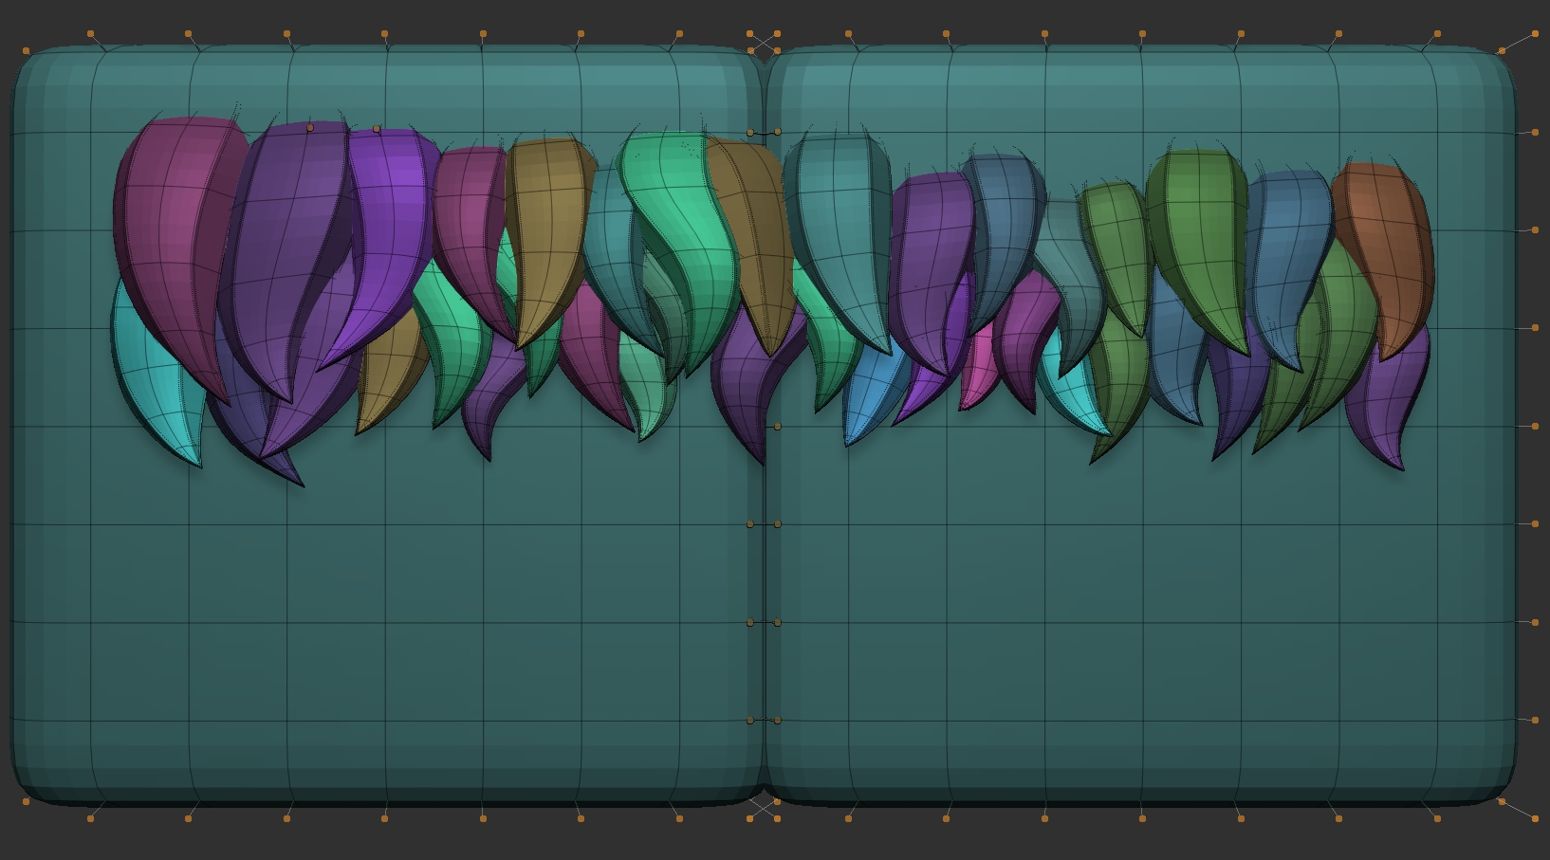Select brown strand right of green wavy strand
1550x860 pixels.
coord(754,237)
